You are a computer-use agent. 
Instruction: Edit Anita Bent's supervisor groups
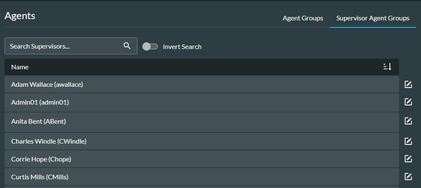408,121
